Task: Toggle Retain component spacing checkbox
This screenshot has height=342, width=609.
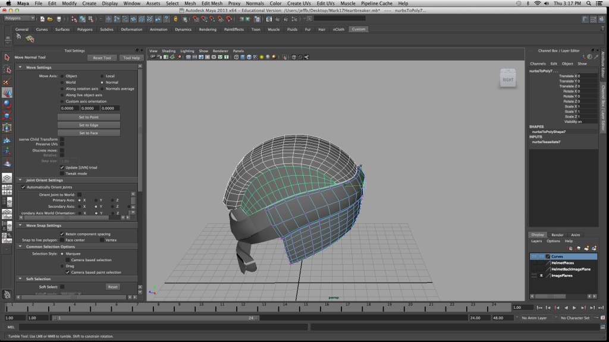Action: tap(62, 234)
